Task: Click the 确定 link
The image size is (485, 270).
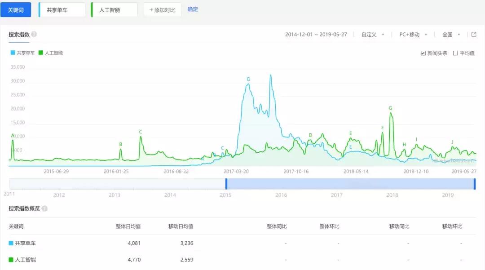Action: (x=193, y=9)
